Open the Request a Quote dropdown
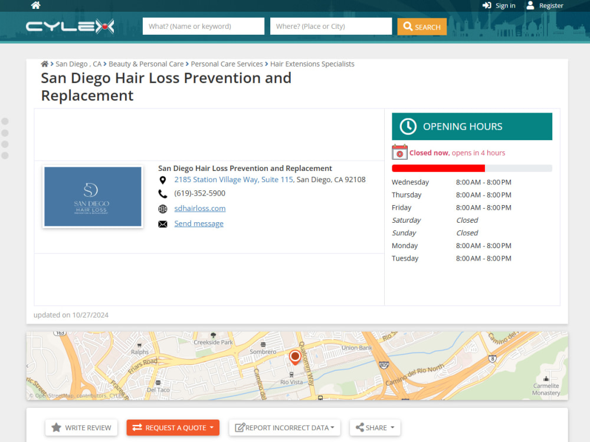This screenshot has height=442, width=590. point(173,427)
